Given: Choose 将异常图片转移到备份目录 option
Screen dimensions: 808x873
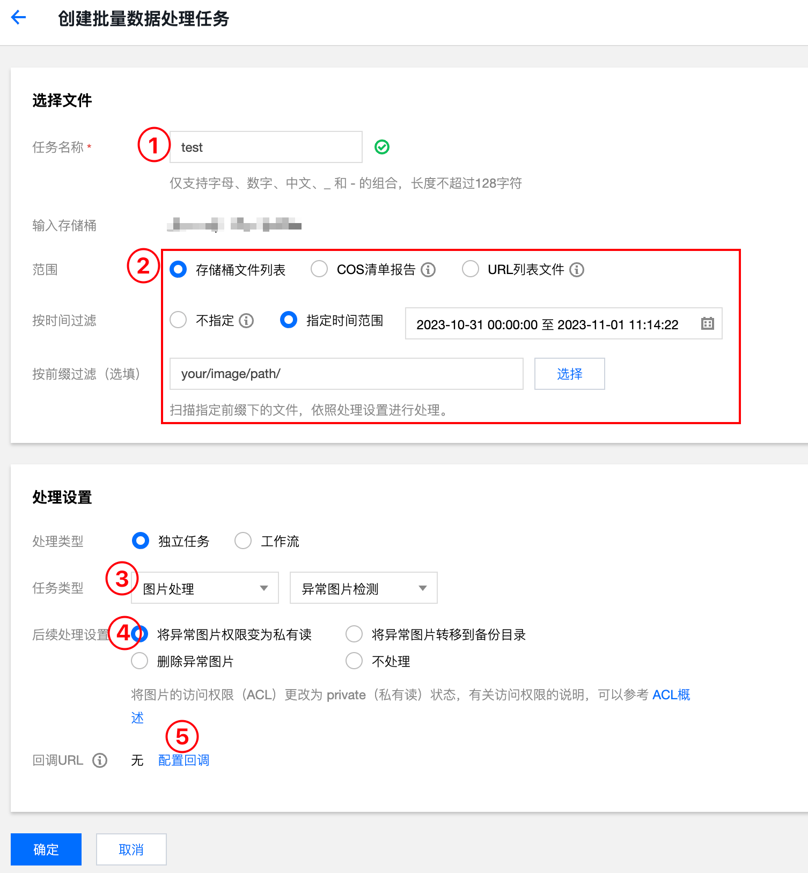Looking at the screenshot, I should [354, 634].
